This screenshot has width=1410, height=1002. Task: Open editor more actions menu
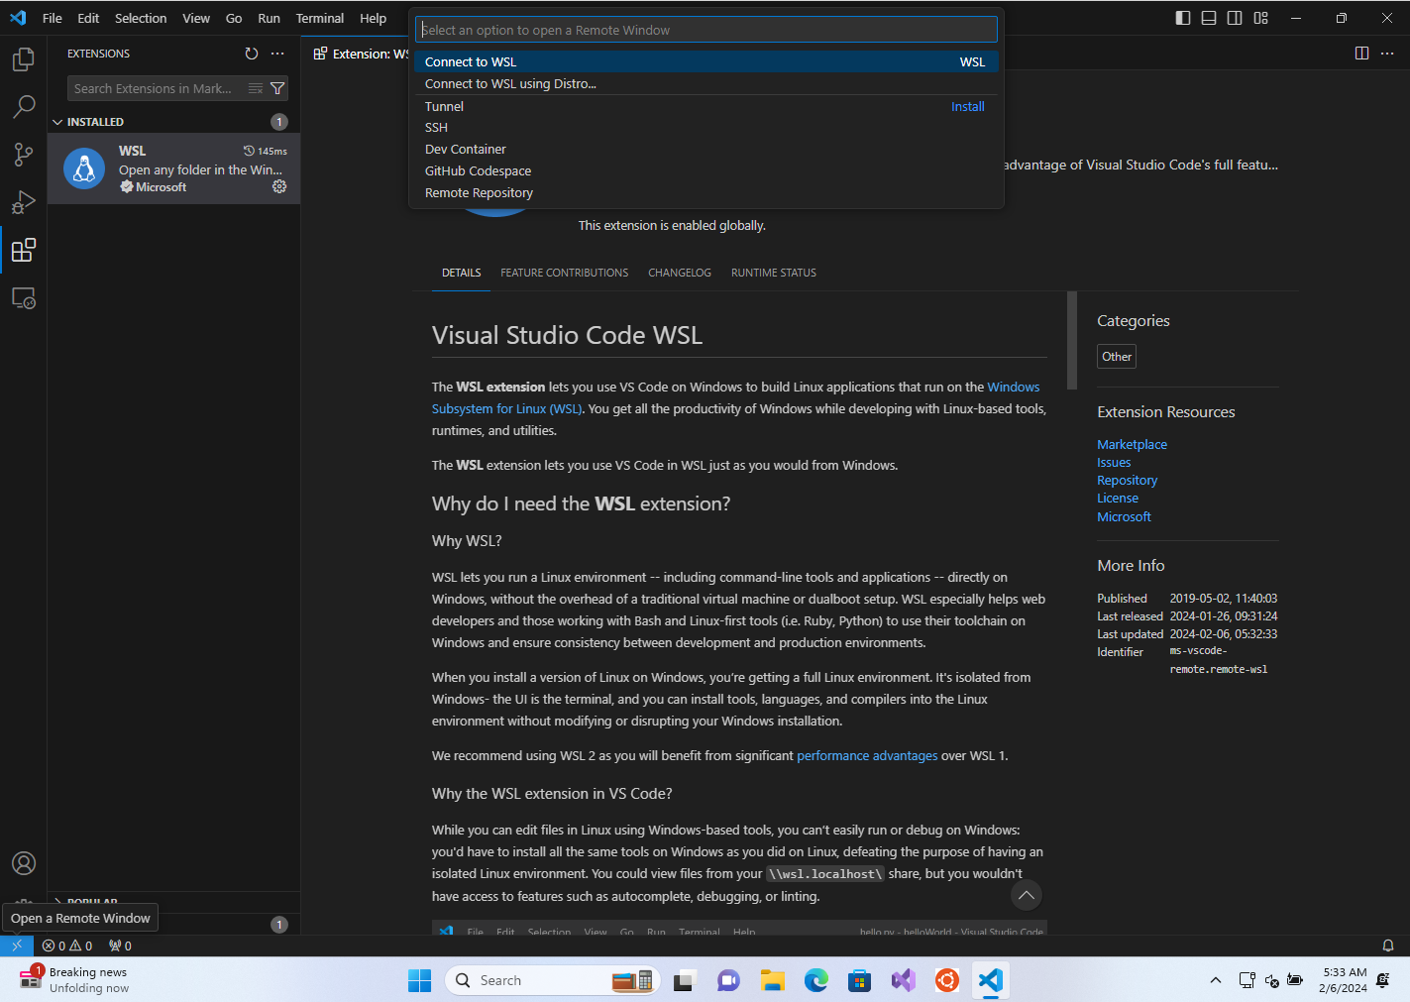point(1387,54)
